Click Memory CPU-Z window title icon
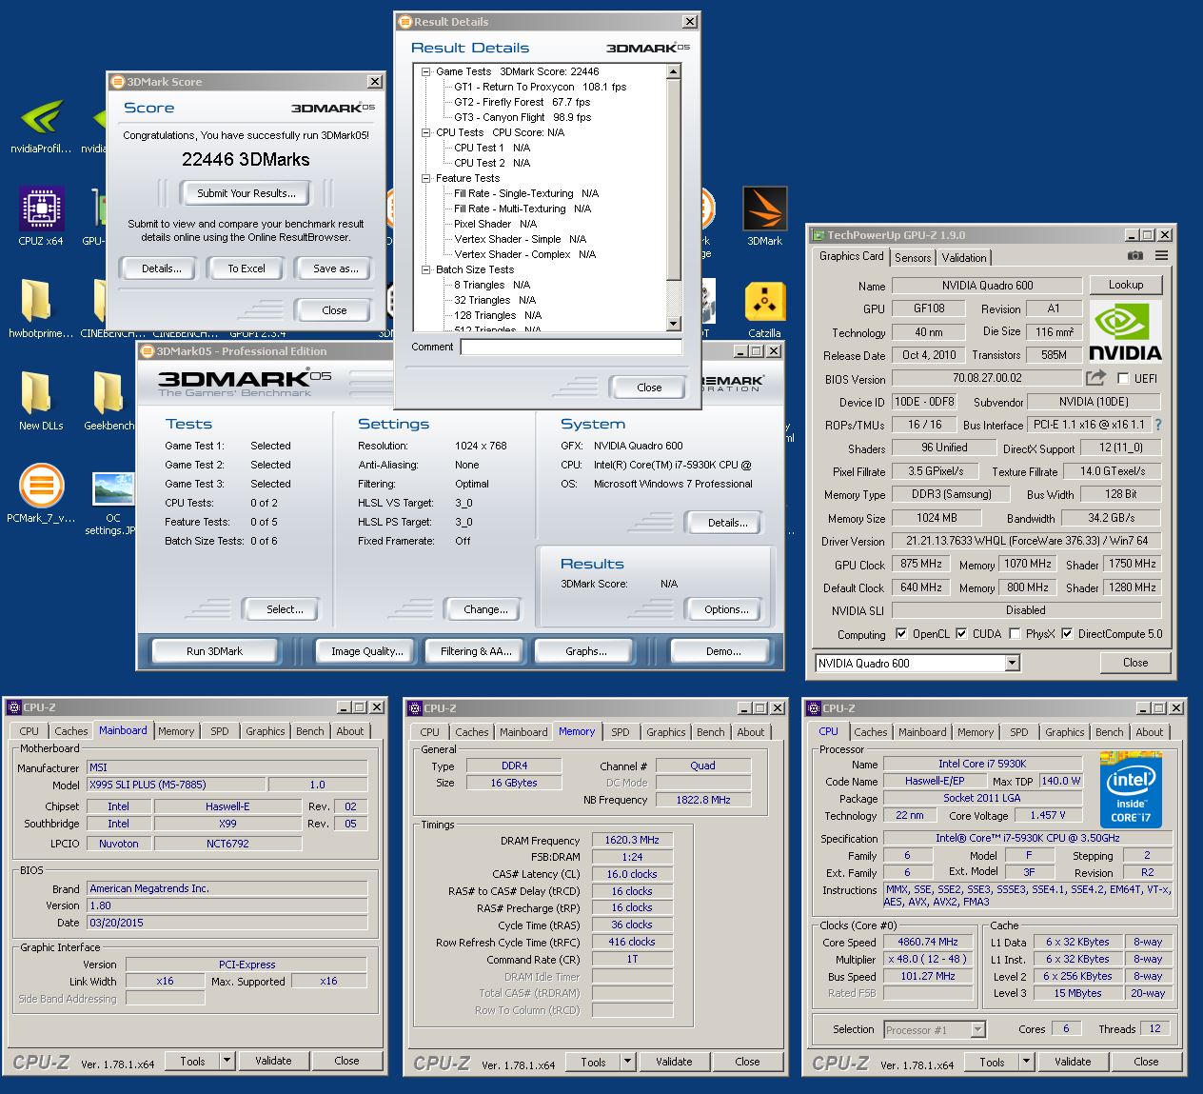The image size is (1203, 1094). point(415,708)
